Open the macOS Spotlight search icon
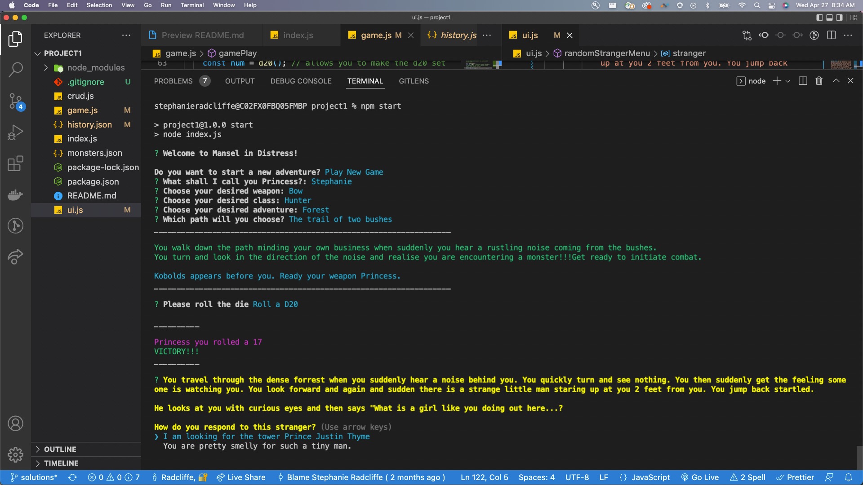Screen dimensions: 863x485 click(x=757, y=5)
